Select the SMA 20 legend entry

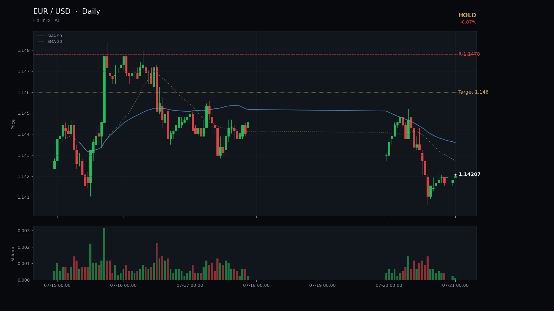49,42
